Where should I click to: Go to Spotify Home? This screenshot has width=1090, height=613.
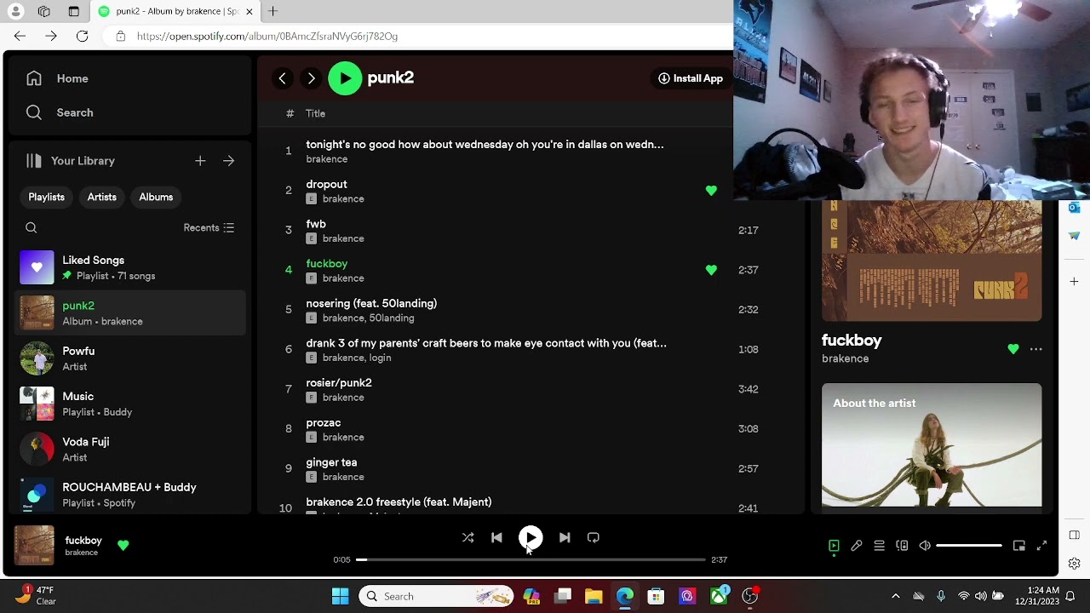coord(57,78)
